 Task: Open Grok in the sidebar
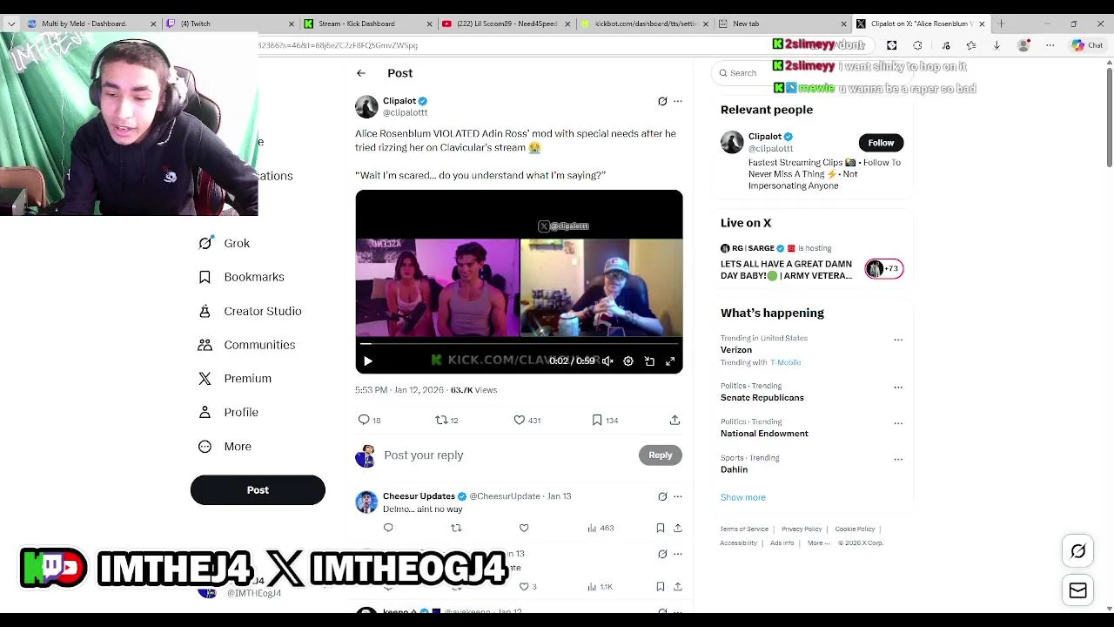(225, 243)
